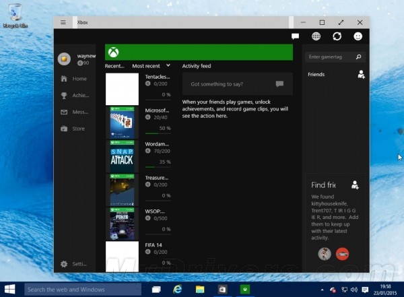Open the Snap Attack game thumbnail
The height and width of the screenshot is (297, 404).
tap(122, 156)
